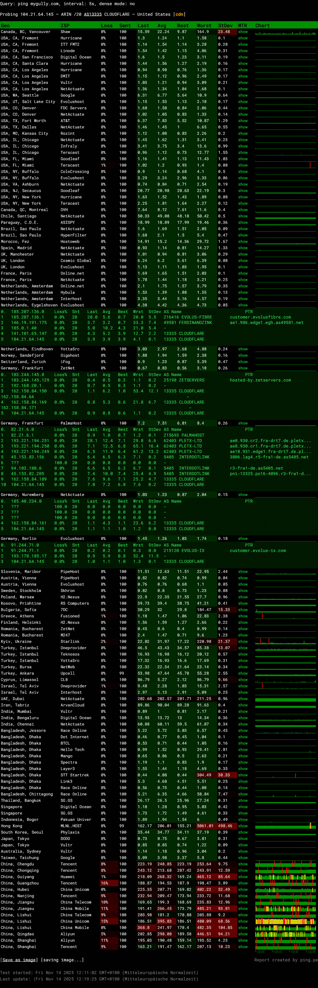The height and width of the screenshot is (988, 318).
Task: Show MTR for Kyiv Starlink row
Action: tap(243, 641)
